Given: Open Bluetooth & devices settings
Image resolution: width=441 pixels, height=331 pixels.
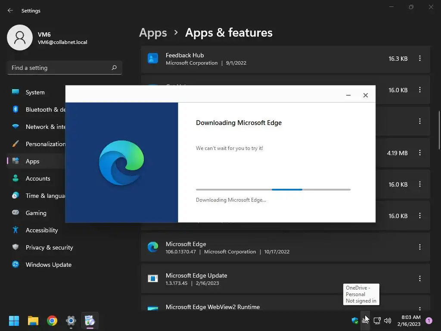Looking at the screenshot, I should point(37,109).
